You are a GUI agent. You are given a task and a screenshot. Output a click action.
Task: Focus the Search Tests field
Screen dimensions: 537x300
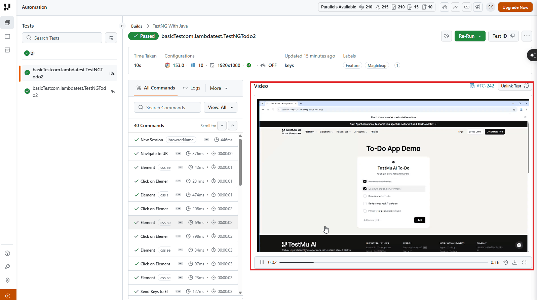pos(62,38)
